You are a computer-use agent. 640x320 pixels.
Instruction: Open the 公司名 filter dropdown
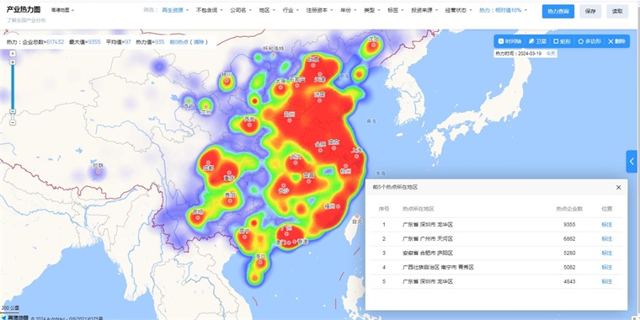click(x=240, y=10)
